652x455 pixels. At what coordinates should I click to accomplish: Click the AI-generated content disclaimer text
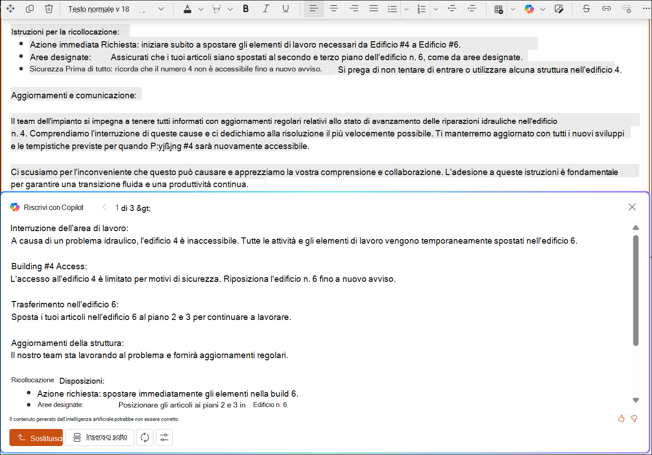[x=94, y=419]
